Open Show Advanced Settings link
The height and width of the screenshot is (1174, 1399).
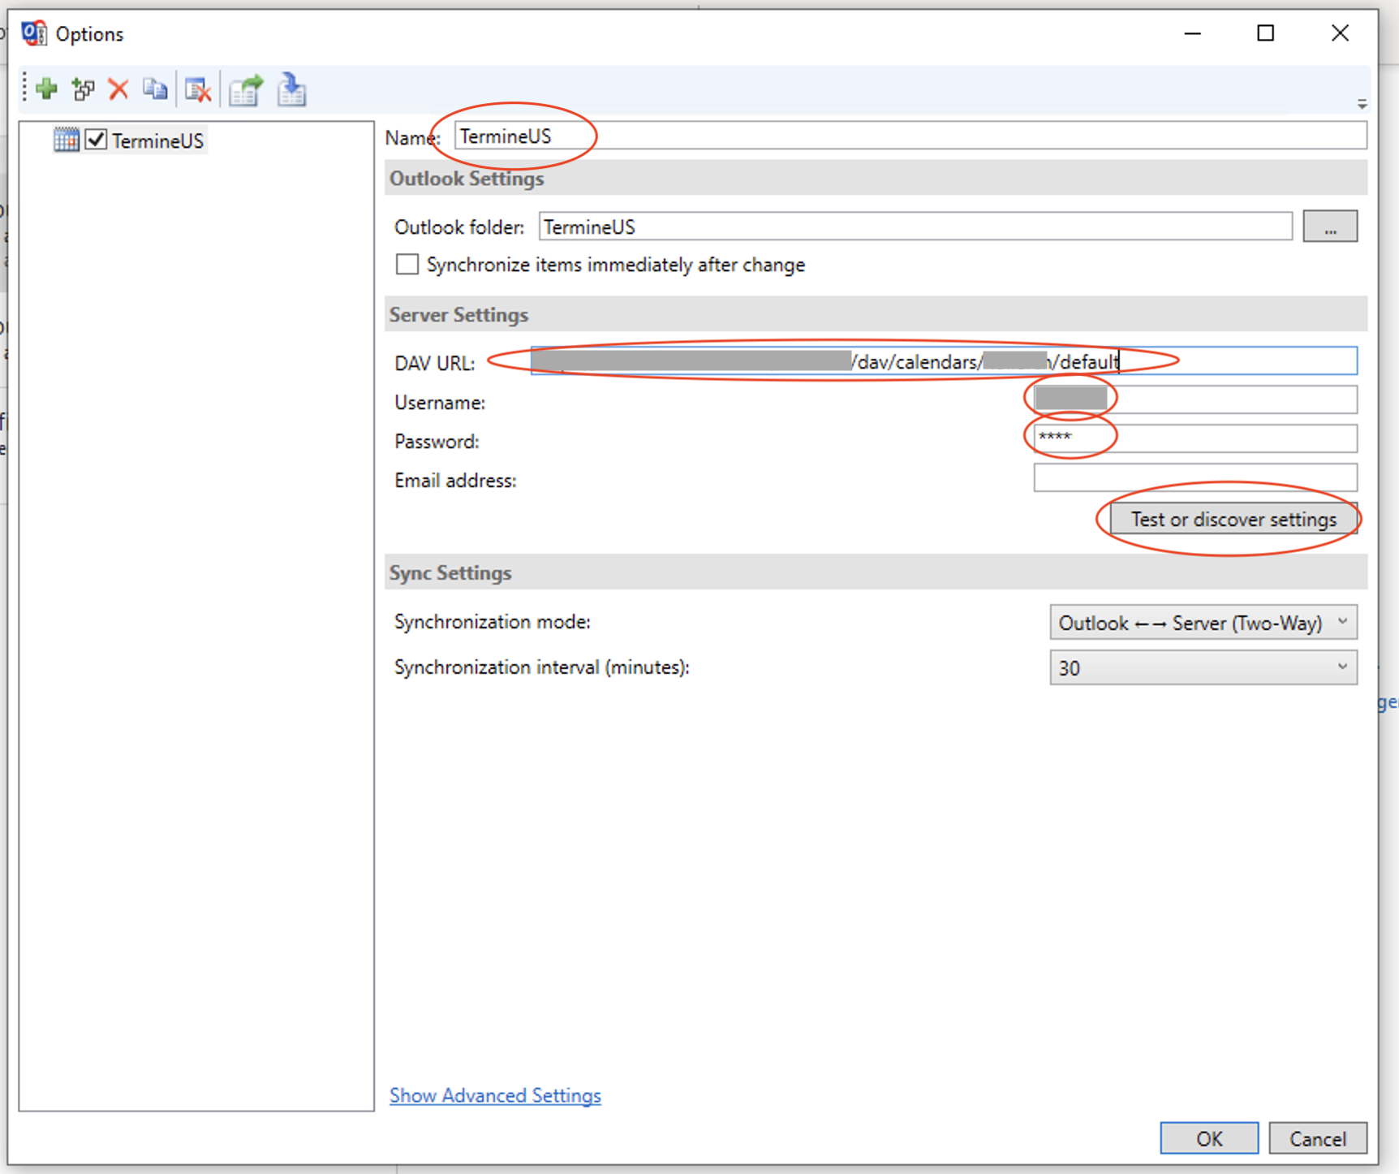(495, 1095)
